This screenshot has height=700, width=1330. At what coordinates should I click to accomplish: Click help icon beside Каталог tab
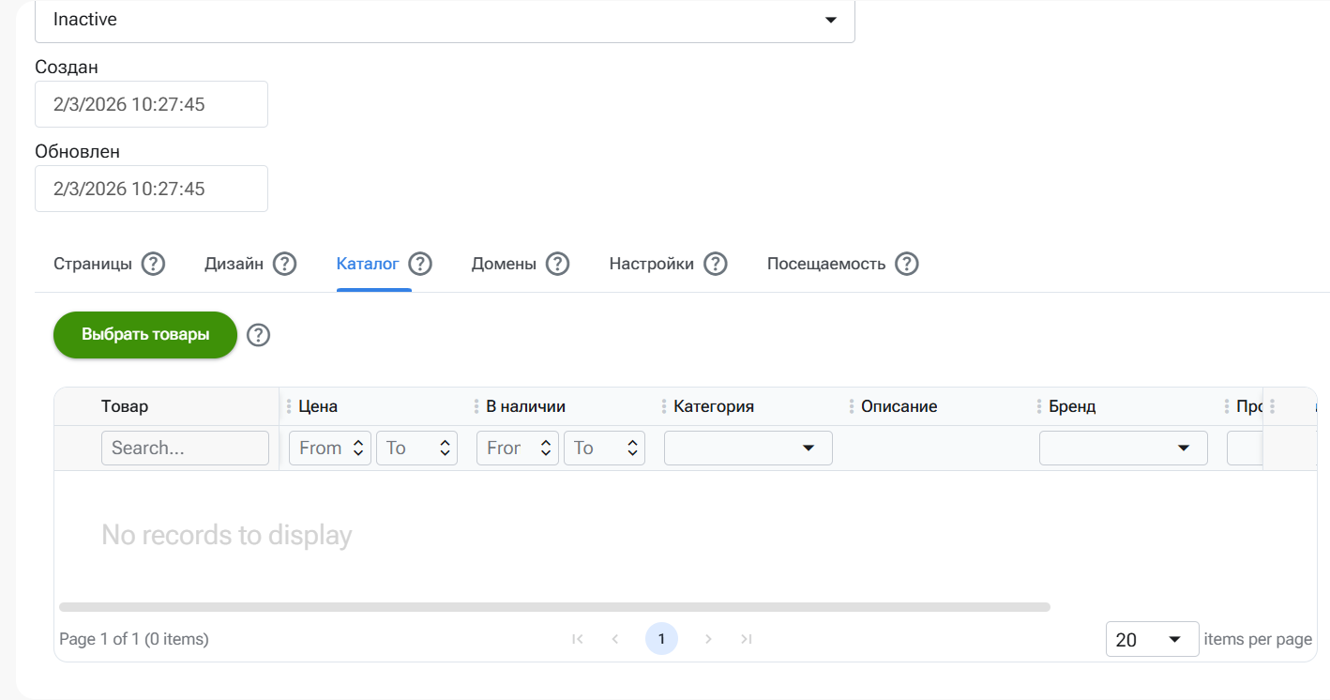click(420, 264)
